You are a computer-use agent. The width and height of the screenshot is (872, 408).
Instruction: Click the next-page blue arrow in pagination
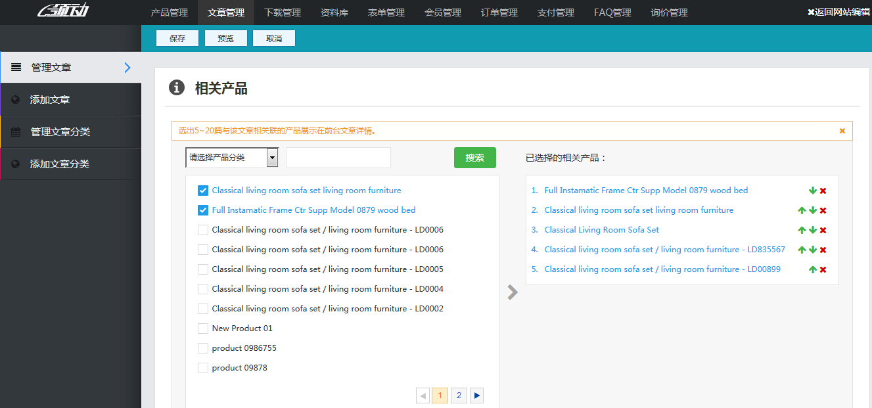[x=476, y=395]
